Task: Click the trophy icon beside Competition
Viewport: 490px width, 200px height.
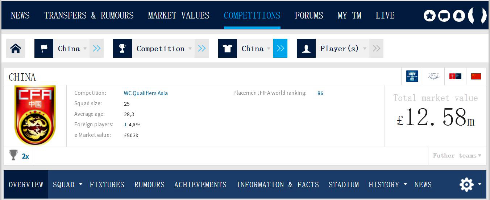Action: coord(122,48)
